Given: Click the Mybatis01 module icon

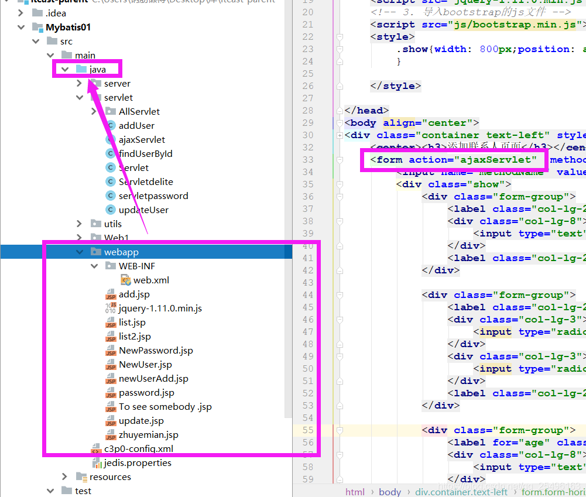Looking at the screenshot, I should [37, 27].
